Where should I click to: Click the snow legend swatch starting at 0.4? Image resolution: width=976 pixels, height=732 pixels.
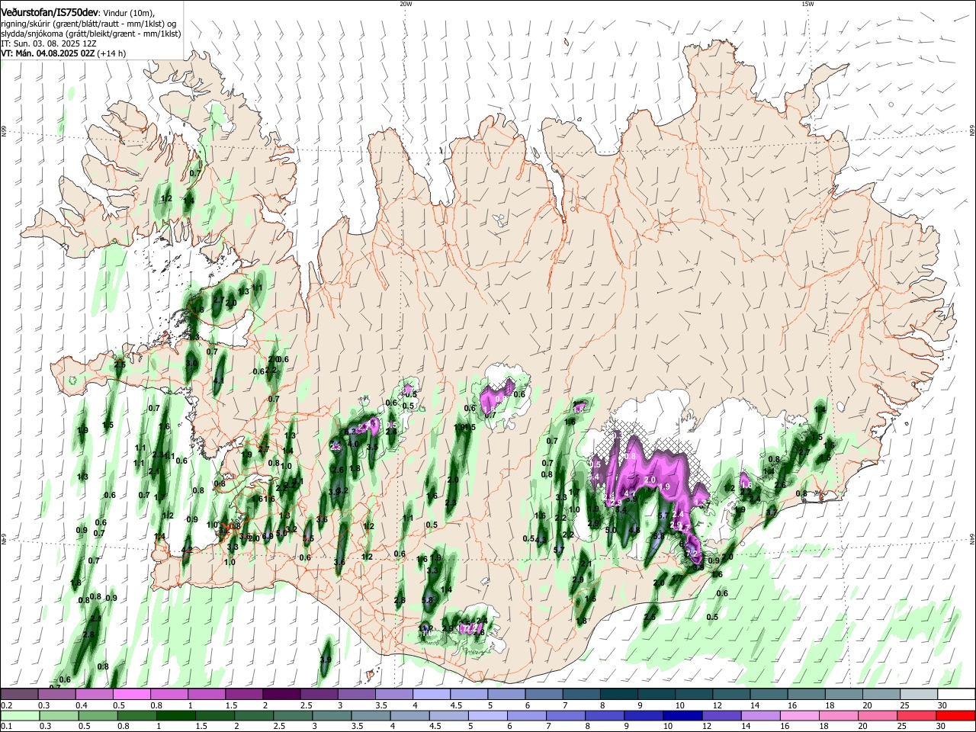tap(95, 694)
